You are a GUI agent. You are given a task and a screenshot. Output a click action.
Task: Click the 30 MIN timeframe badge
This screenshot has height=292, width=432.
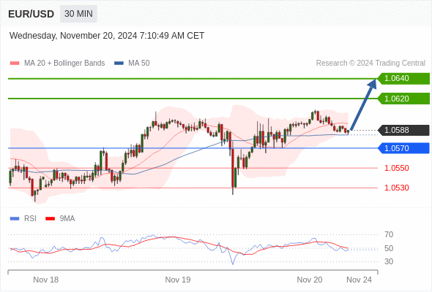78,14
